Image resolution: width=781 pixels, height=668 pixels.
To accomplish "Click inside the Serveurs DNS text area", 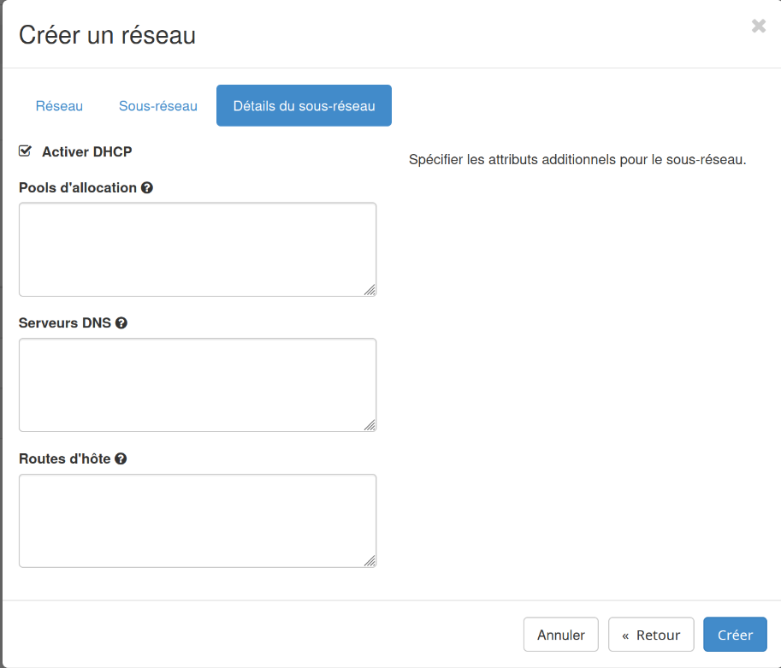I will pyautogui.click(x=197, y=384).
